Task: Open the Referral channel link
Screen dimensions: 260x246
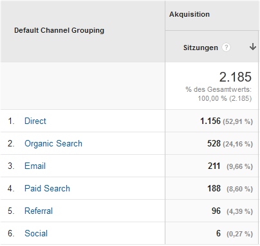Action: [39, 211]
